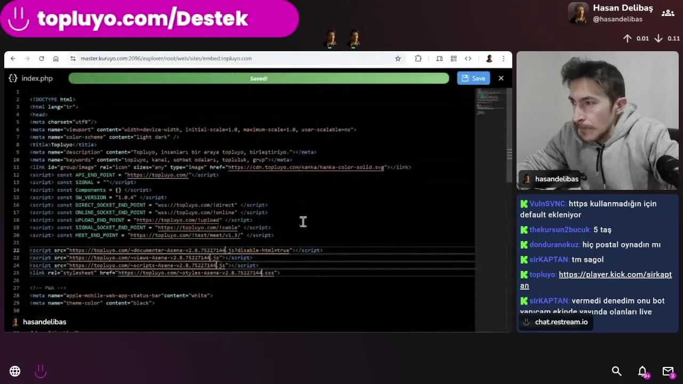Click the MEET_END_POINT code line
Viewport: 683px width, 384px height.
[x=152, y=235]
